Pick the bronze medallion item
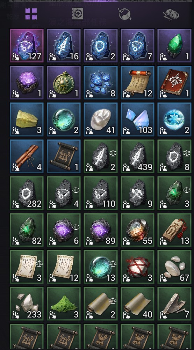The height and width of the screenshot is (350, 194). 64,82
